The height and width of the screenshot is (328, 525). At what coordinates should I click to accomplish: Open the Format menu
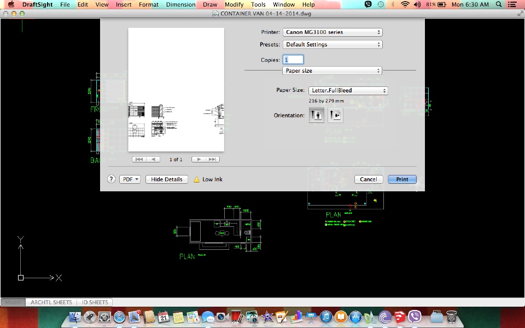149,4
